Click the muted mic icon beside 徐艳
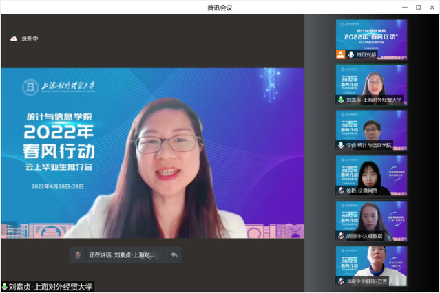440x293 pixels. point(340,191)
